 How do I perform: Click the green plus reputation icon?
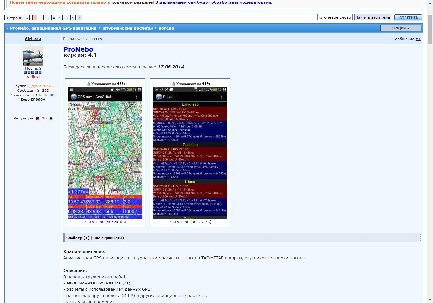51,118
